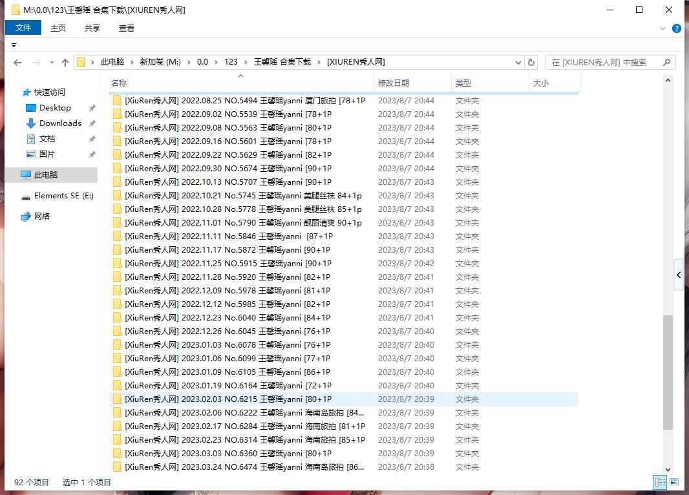Open address bar history dropdown

[518, 63]
